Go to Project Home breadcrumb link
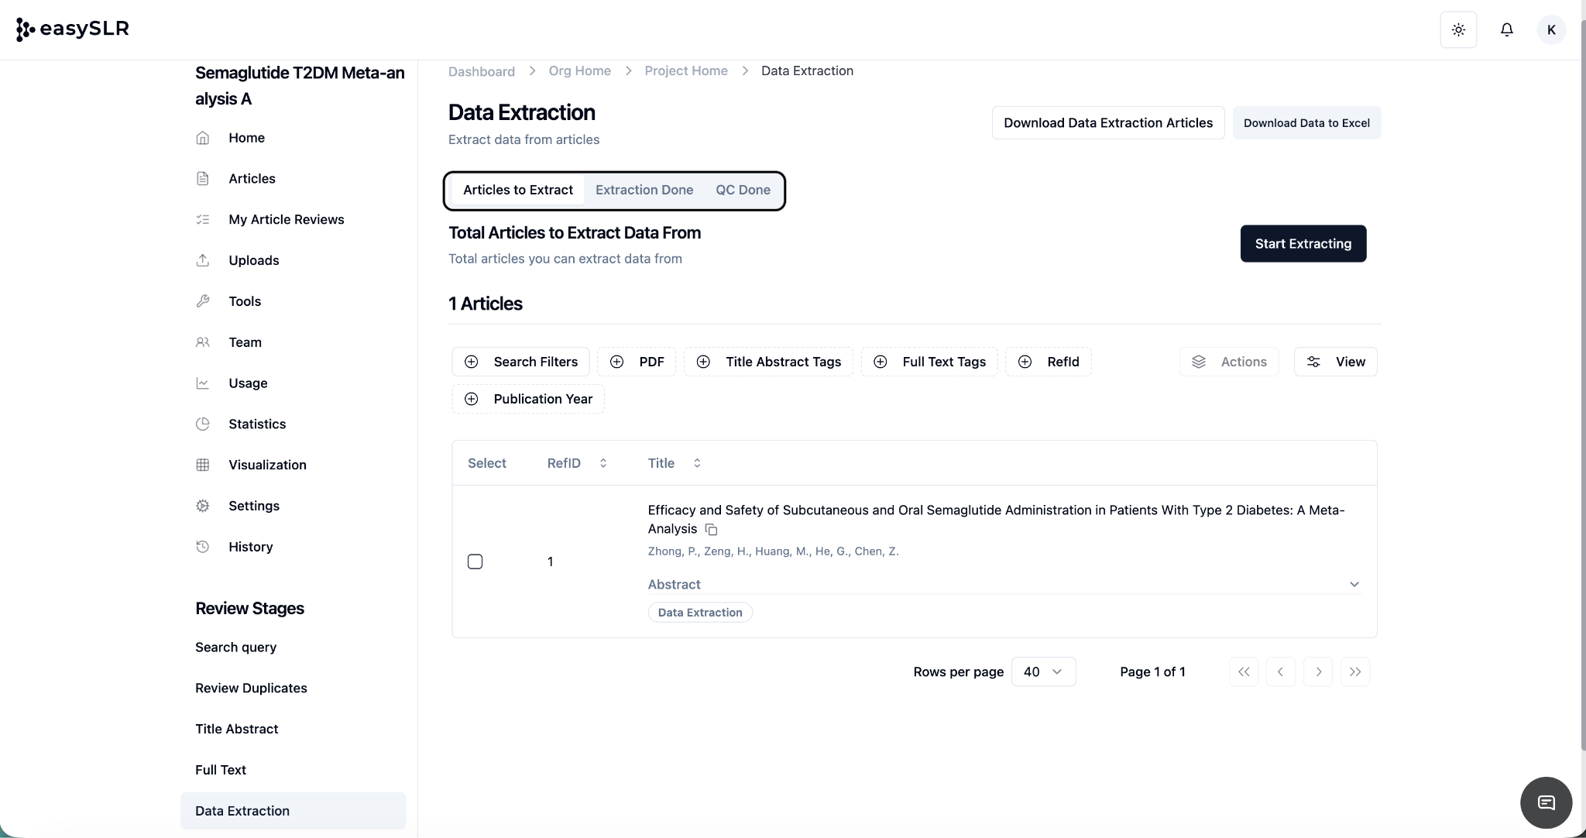 point(685,70)
